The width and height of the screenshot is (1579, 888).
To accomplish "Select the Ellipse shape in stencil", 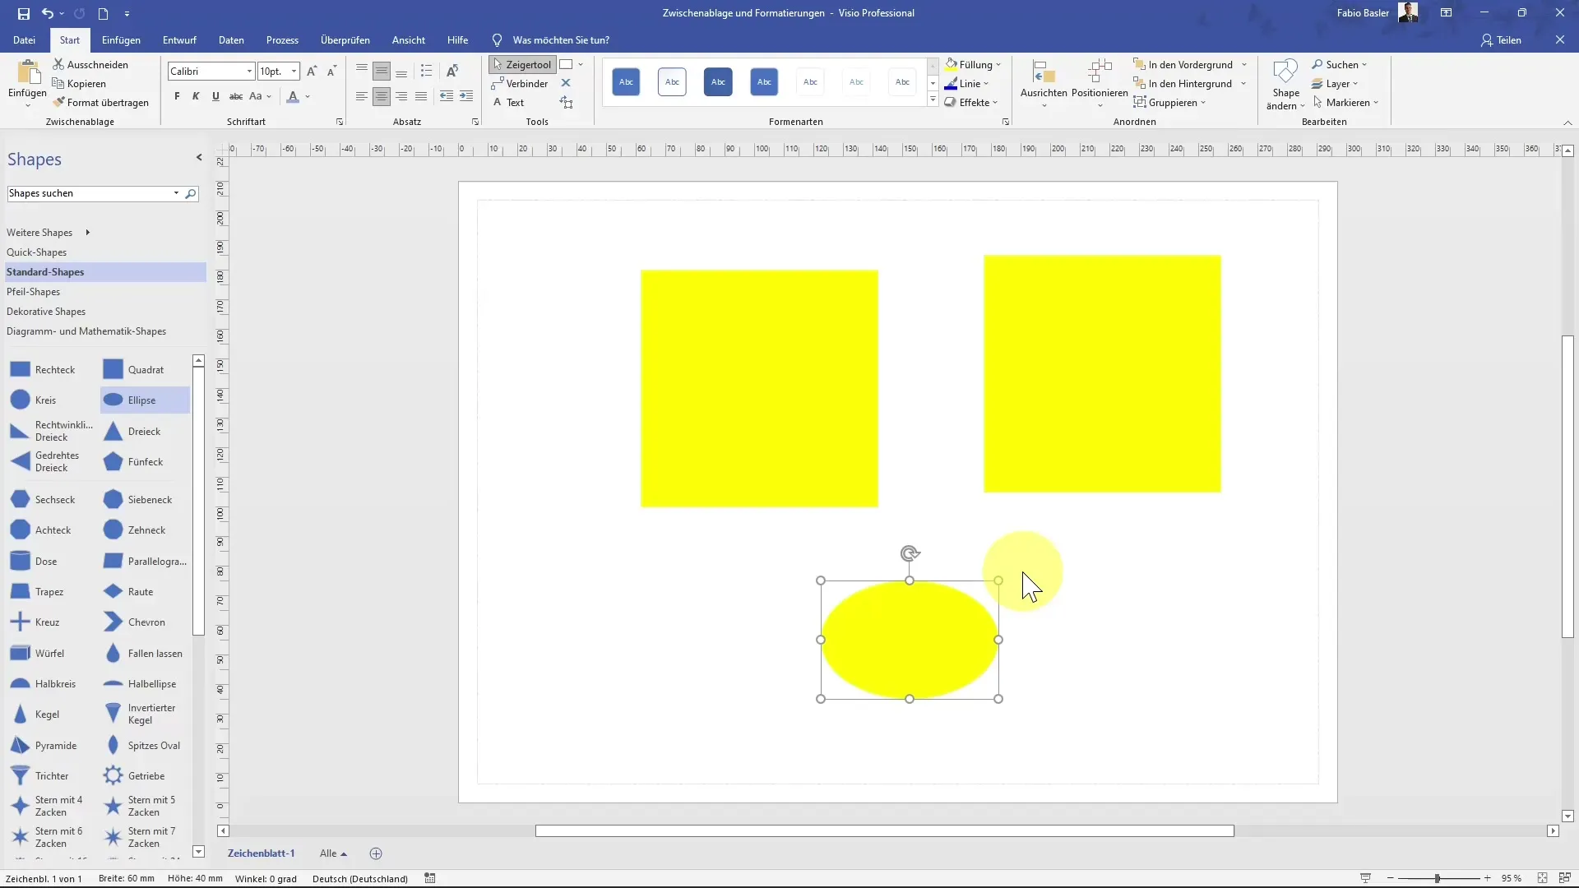I will pyautogui.click(x=145, y=400).
